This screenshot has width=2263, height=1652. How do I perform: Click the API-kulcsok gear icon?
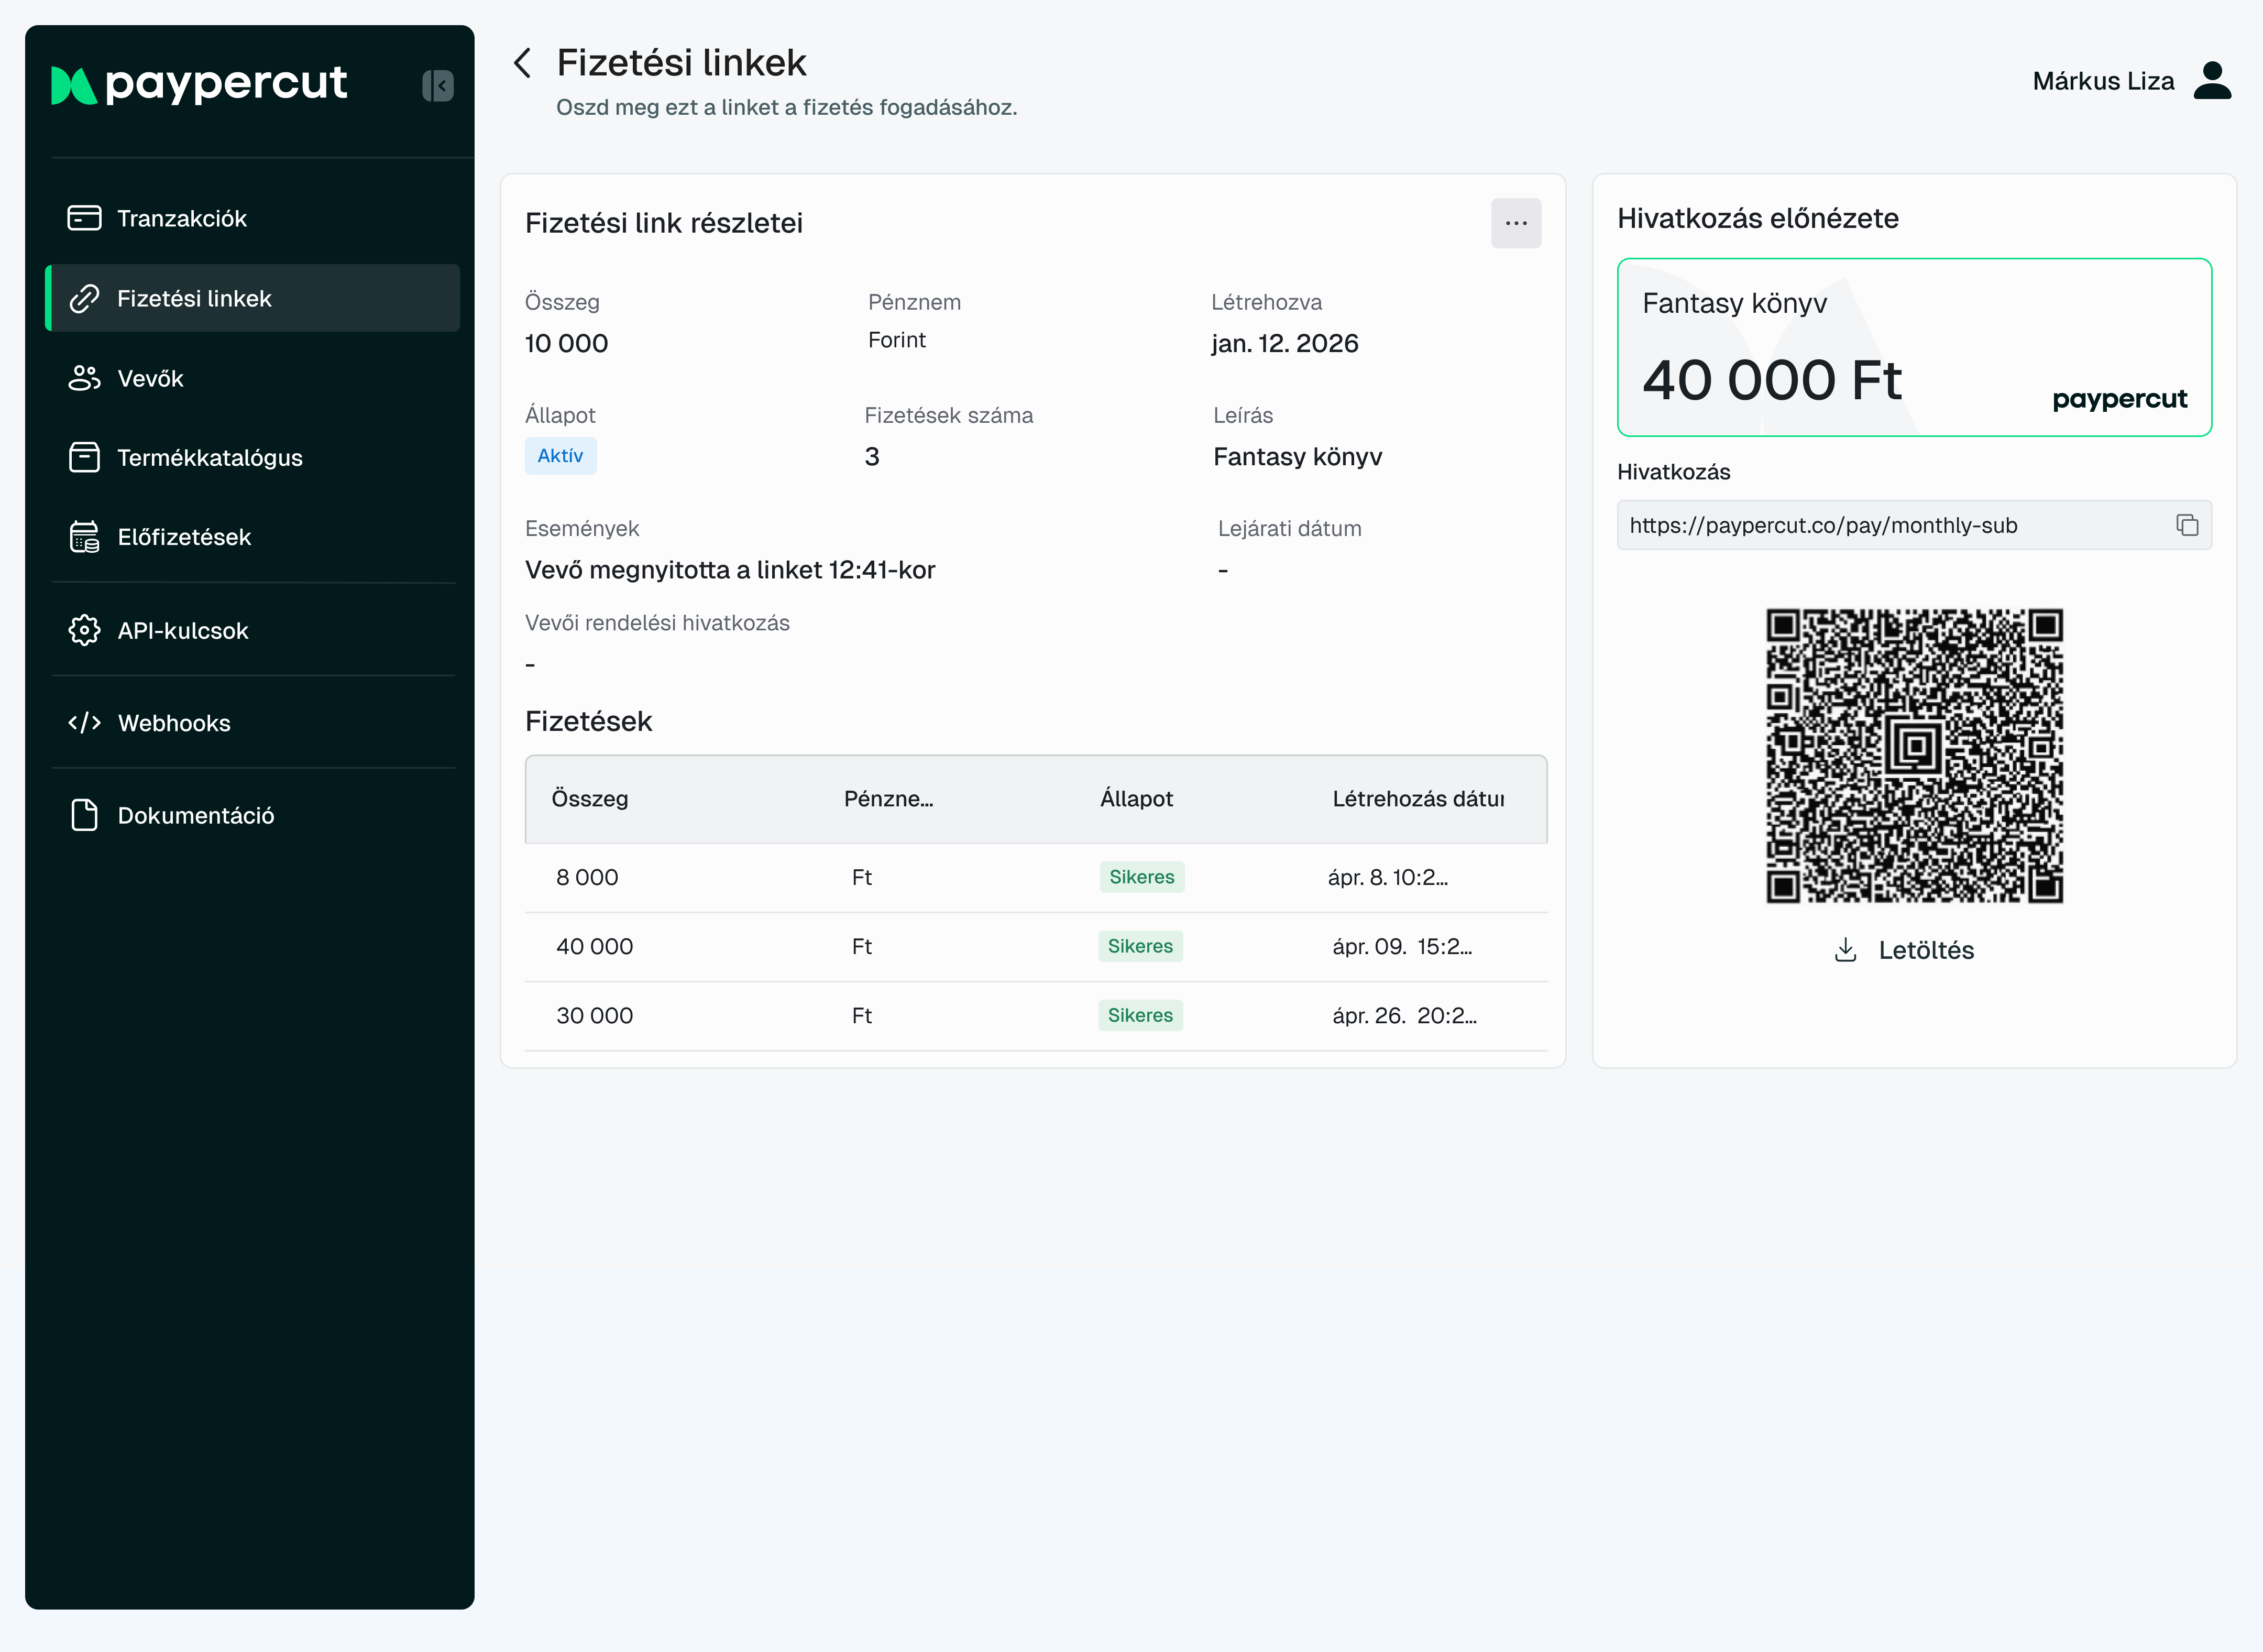pos(84,630)
